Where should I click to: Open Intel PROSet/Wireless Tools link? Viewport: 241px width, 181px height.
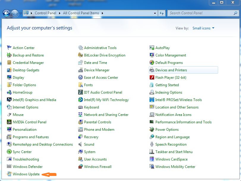pyautogui.click(x=178, y=100)
